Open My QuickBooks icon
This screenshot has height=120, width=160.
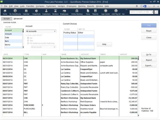[15, 12]
